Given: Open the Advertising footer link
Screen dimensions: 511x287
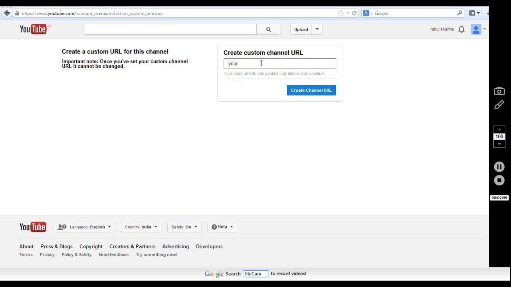Looking at the screenshot, I should (x=176, y=246).
